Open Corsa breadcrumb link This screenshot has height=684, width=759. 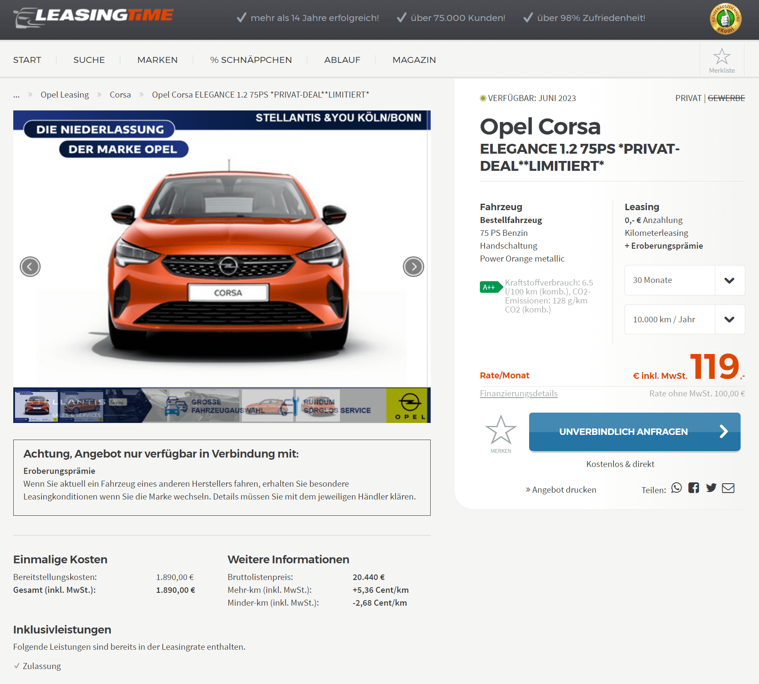click(x=120, y=95)
